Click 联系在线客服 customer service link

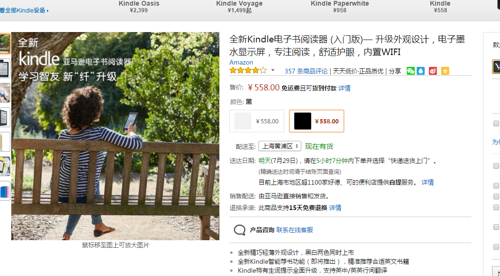click(x=295, y=230)
